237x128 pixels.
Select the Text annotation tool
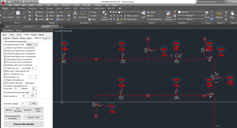click(x=75, y=14)
